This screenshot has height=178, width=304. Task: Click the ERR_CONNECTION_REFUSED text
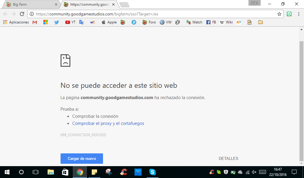(83, 135)
